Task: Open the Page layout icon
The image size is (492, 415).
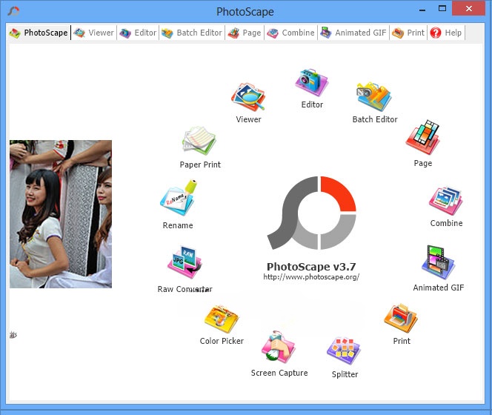Action: pyautogui.click(x=422, y=137)
